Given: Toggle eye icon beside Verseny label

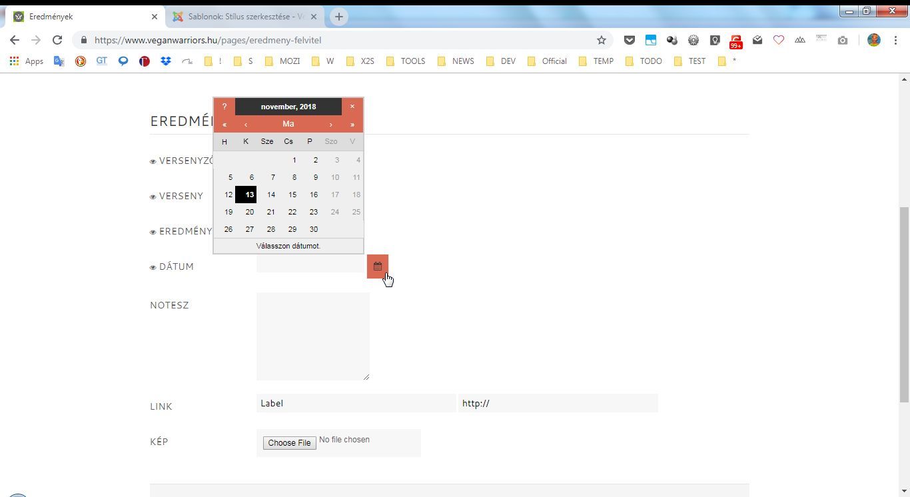Looking at the screenshot, I should tap(153, 197).
